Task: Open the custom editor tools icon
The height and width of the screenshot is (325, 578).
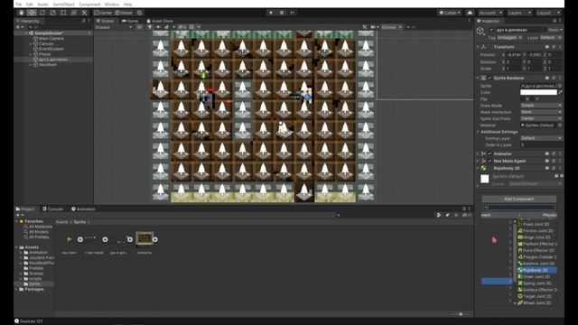Action: pos(84,13)
